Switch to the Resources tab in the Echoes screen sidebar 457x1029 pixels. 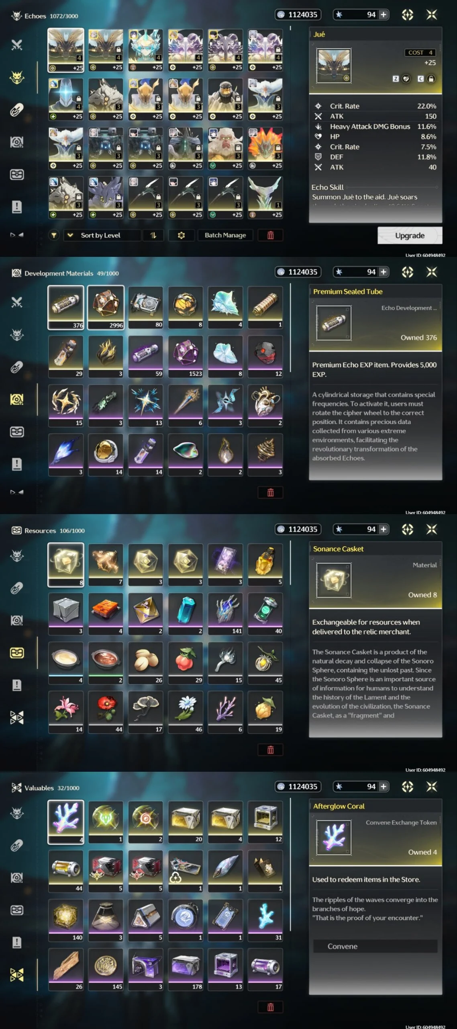(x=17, y=174)
